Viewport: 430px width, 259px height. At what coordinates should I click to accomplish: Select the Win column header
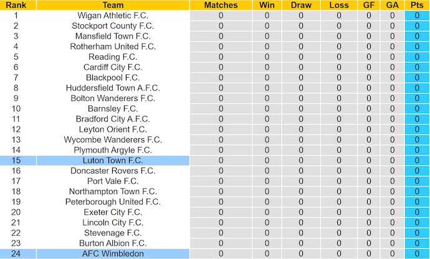pyautogui.click(x=267, y=5)
